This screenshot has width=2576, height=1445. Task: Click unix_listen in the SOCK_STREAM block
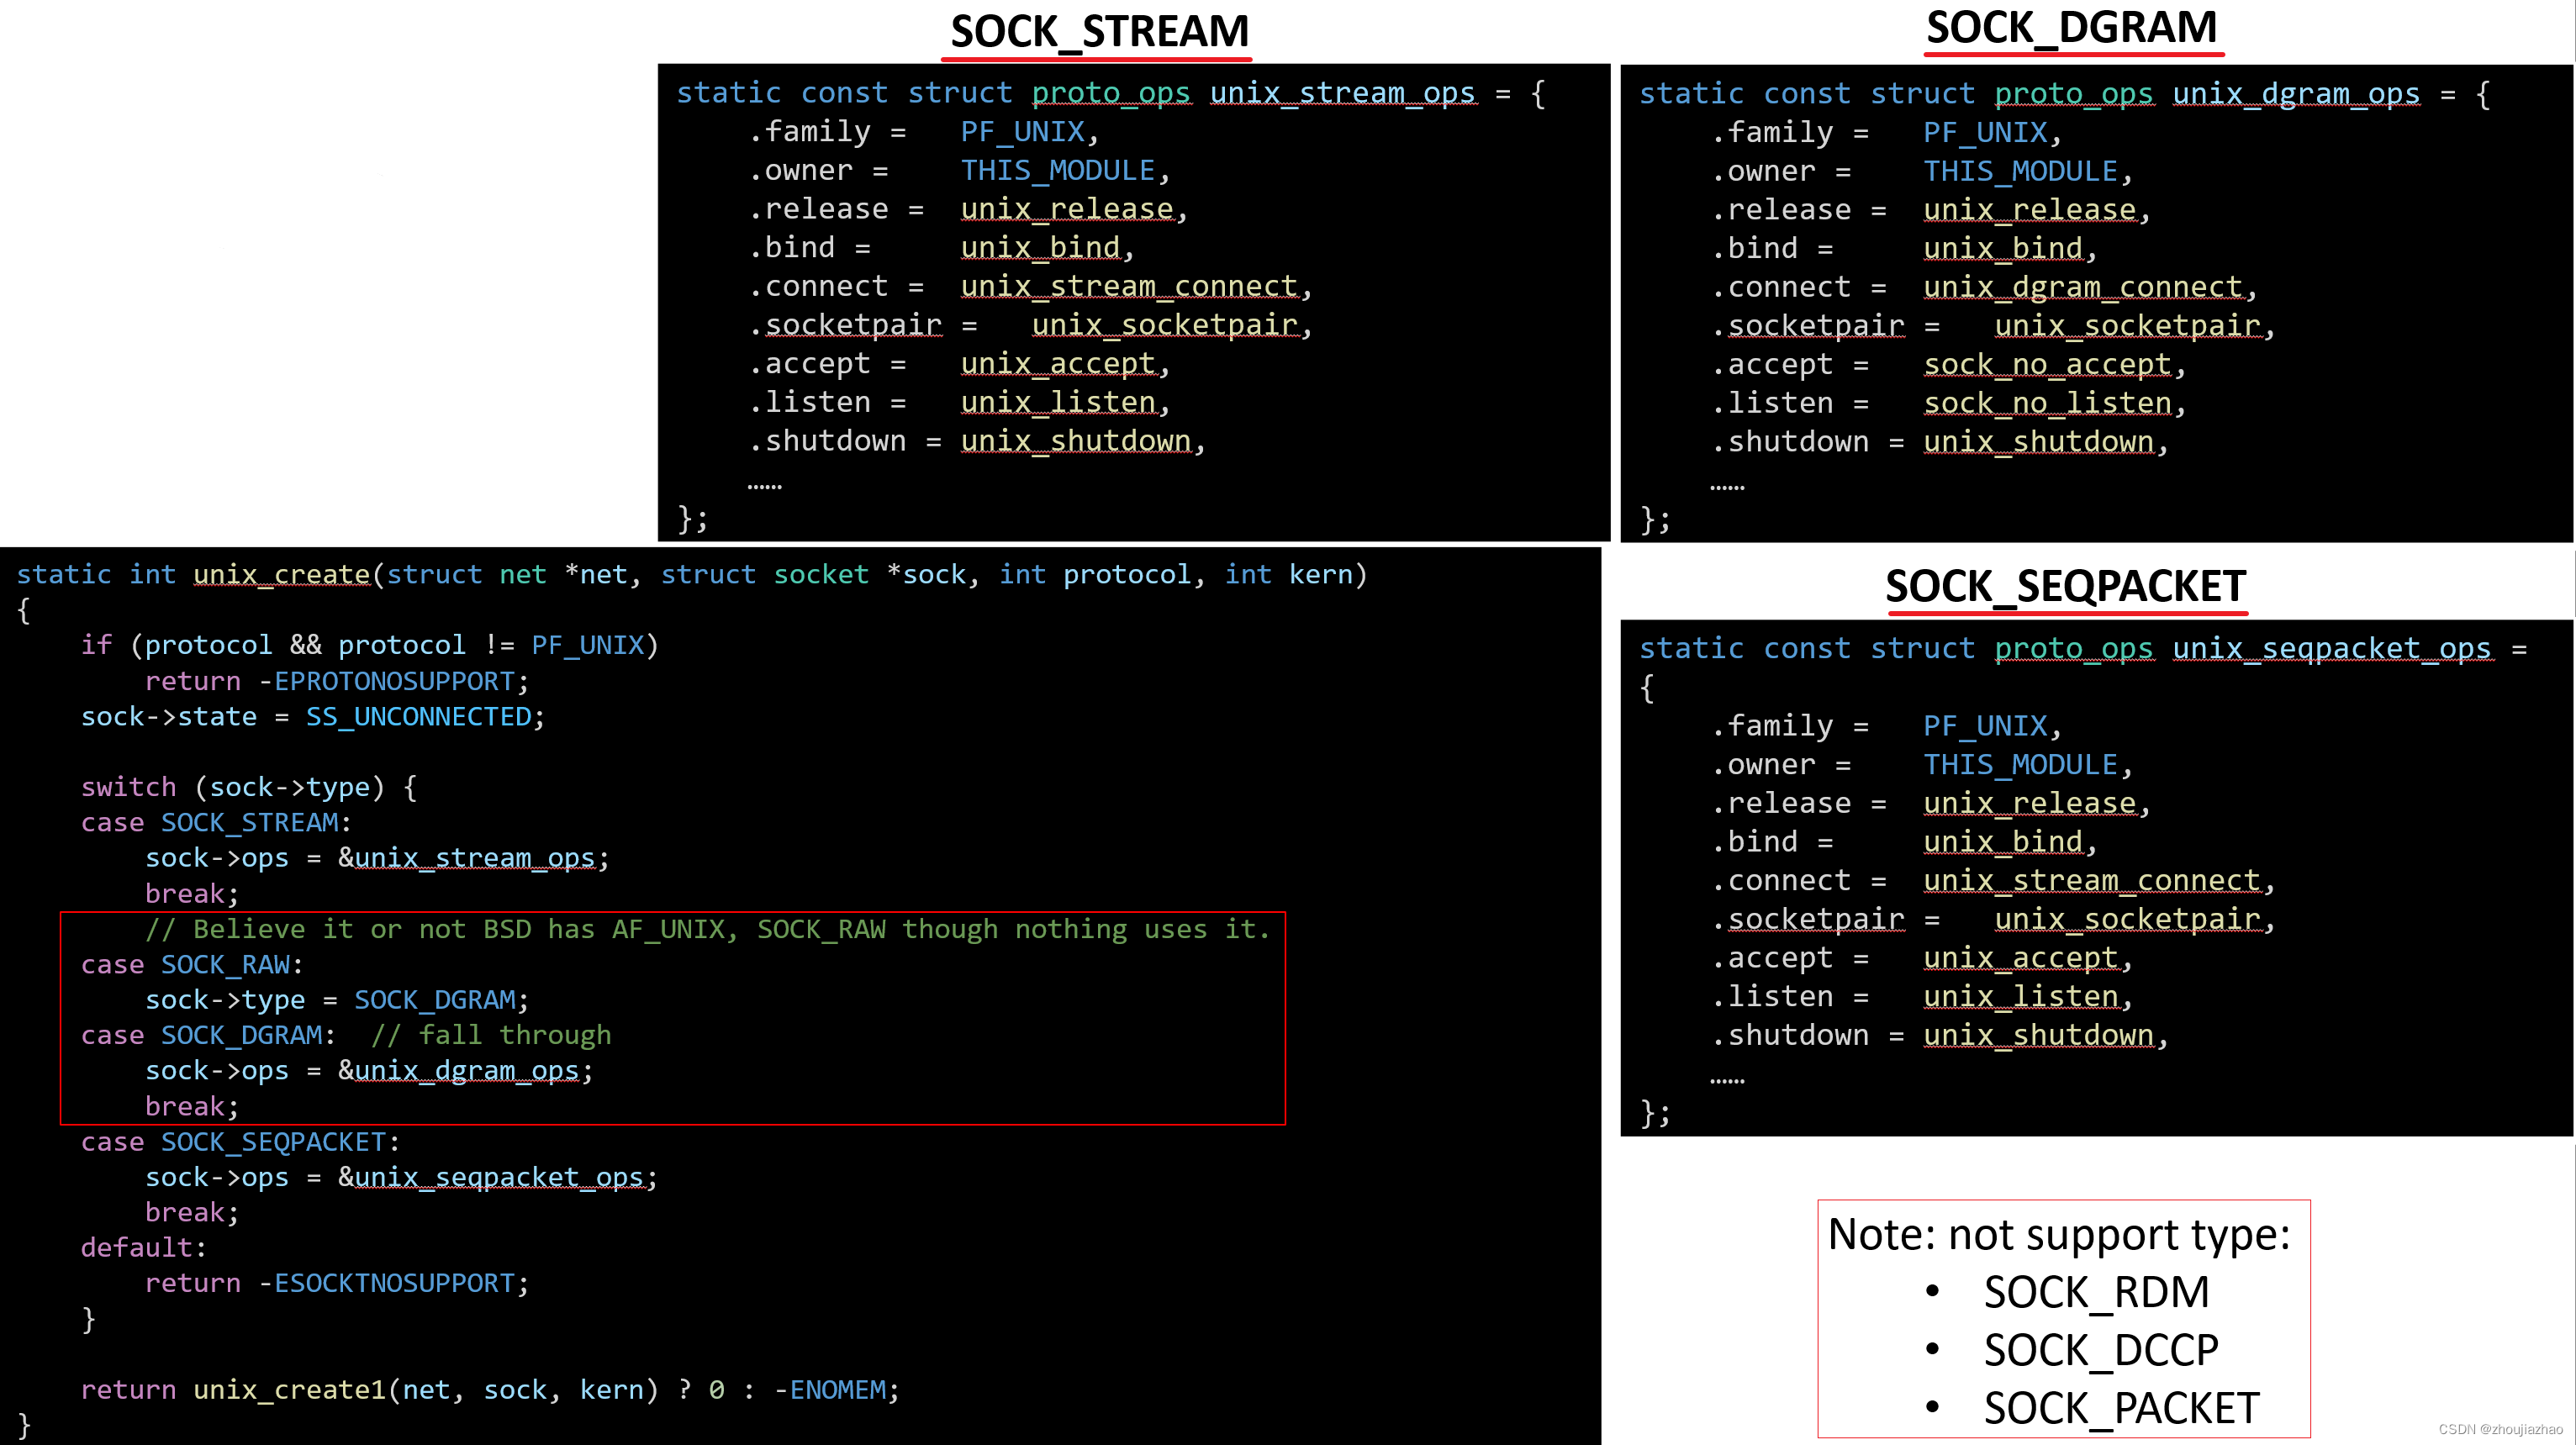tap(1058, 402)
